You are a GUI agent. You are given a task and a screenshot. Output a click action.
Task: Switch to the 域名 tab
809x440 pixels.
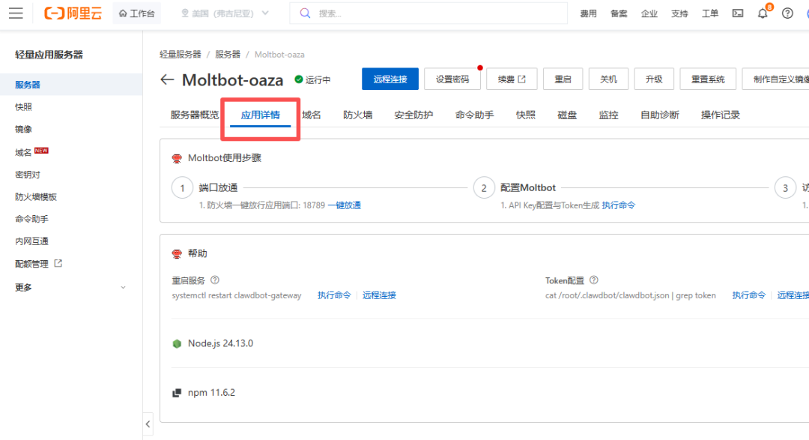click(x=312, y=115)
